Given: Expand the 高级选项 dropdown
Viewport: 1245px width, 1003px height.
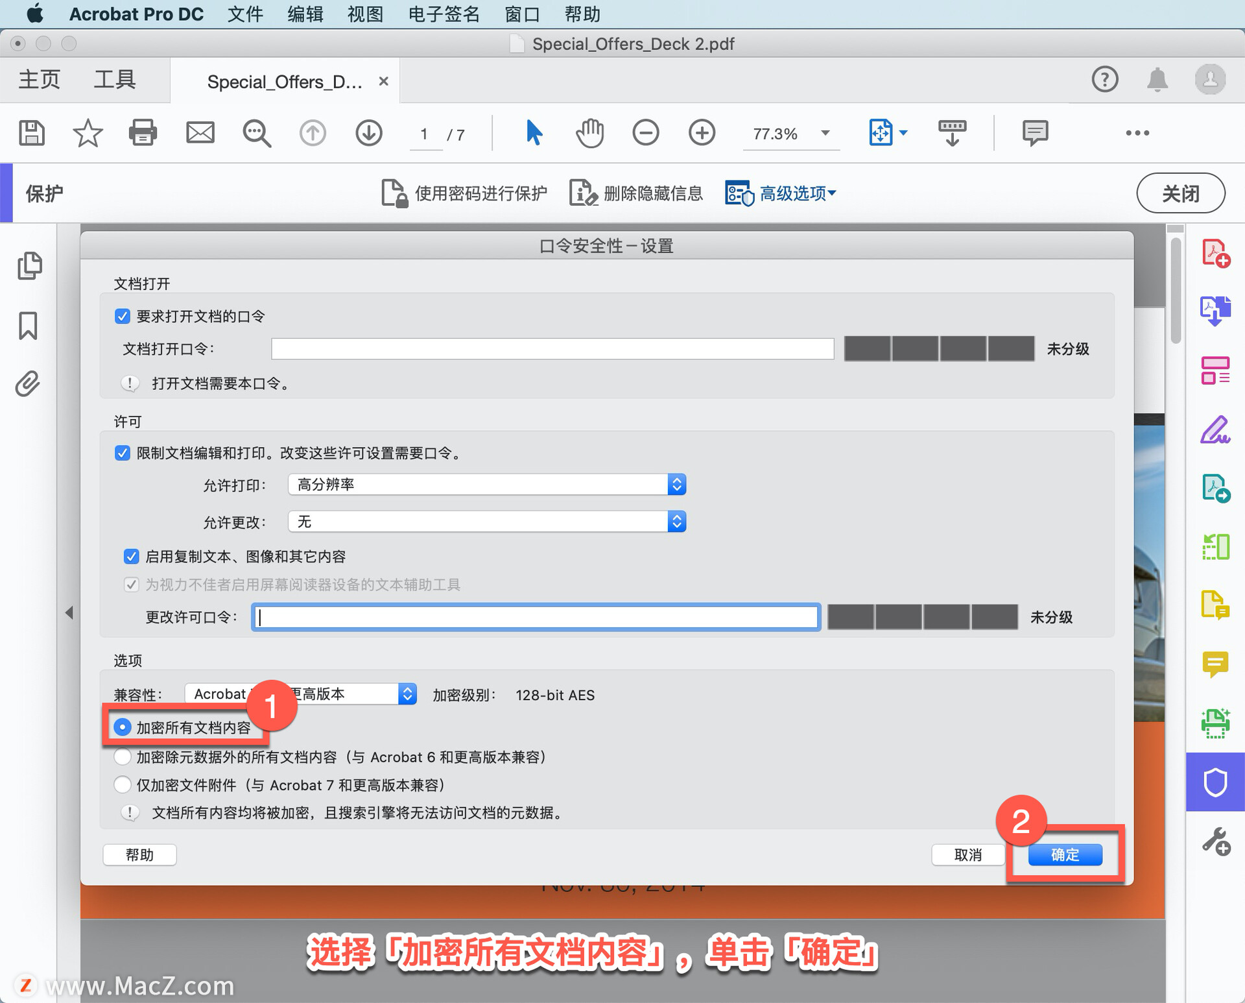Looking at the screenshot, I should click(781, 193).
